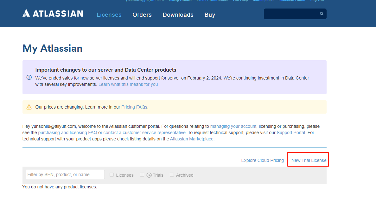Click the info icon in the purple banner
376x213 pixels.
pos(29,77)
